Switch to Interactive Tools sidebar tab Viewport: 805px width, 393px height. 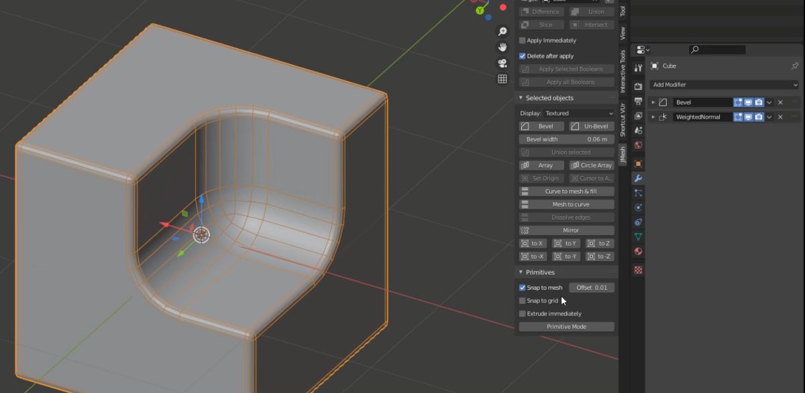coord(623,71)
